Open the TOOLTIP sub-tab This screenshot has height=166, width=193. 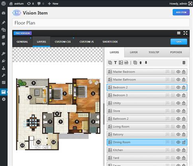[x=154, y=52]
